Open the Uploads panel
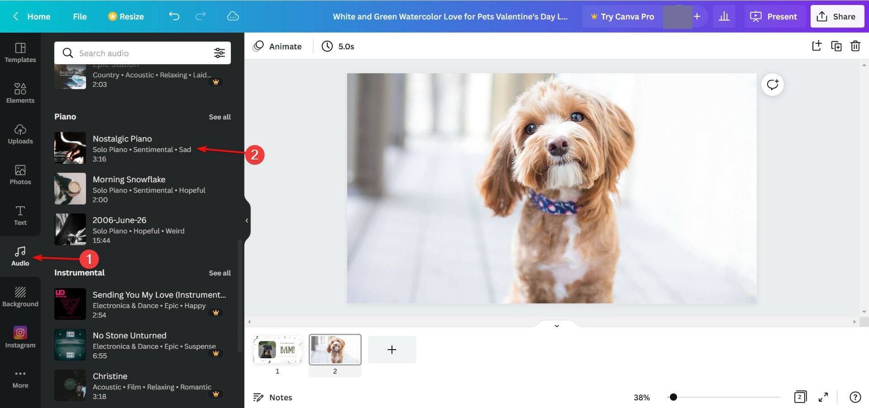Screen dimensions: 869x408 (20, 134)
